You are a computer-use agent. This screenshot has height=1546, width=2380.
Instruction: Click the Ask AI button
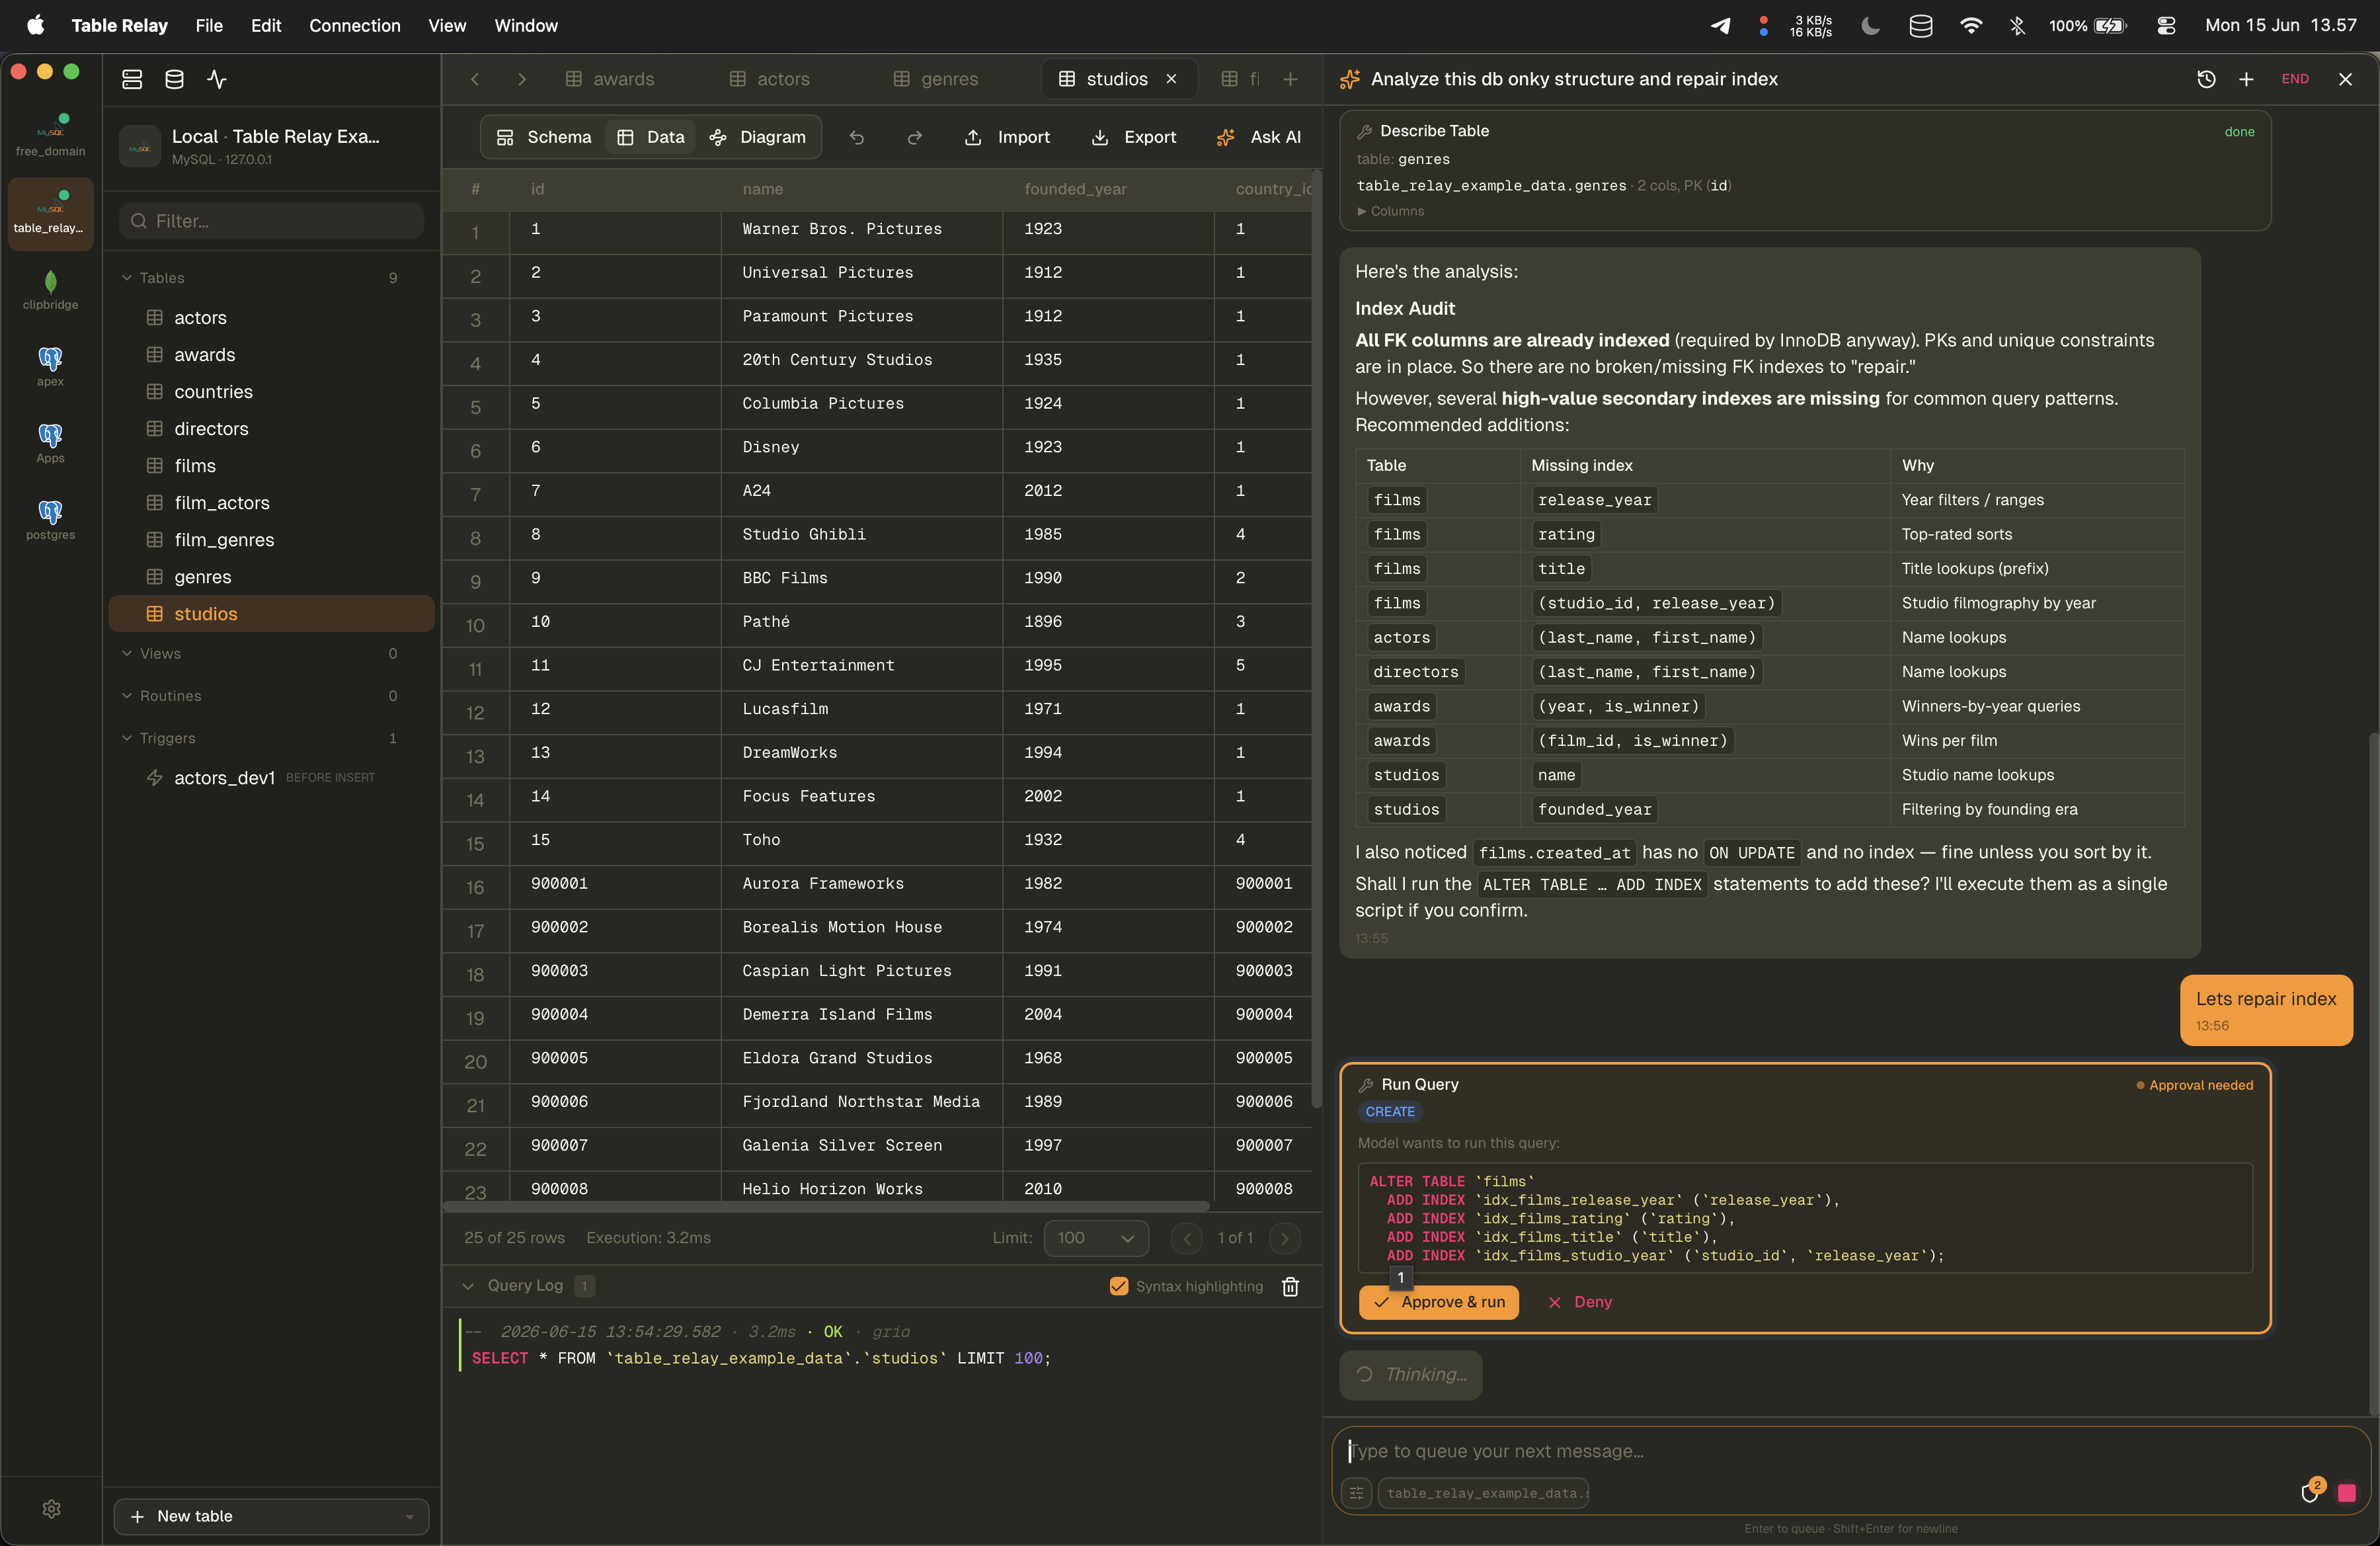(1259, 137)
